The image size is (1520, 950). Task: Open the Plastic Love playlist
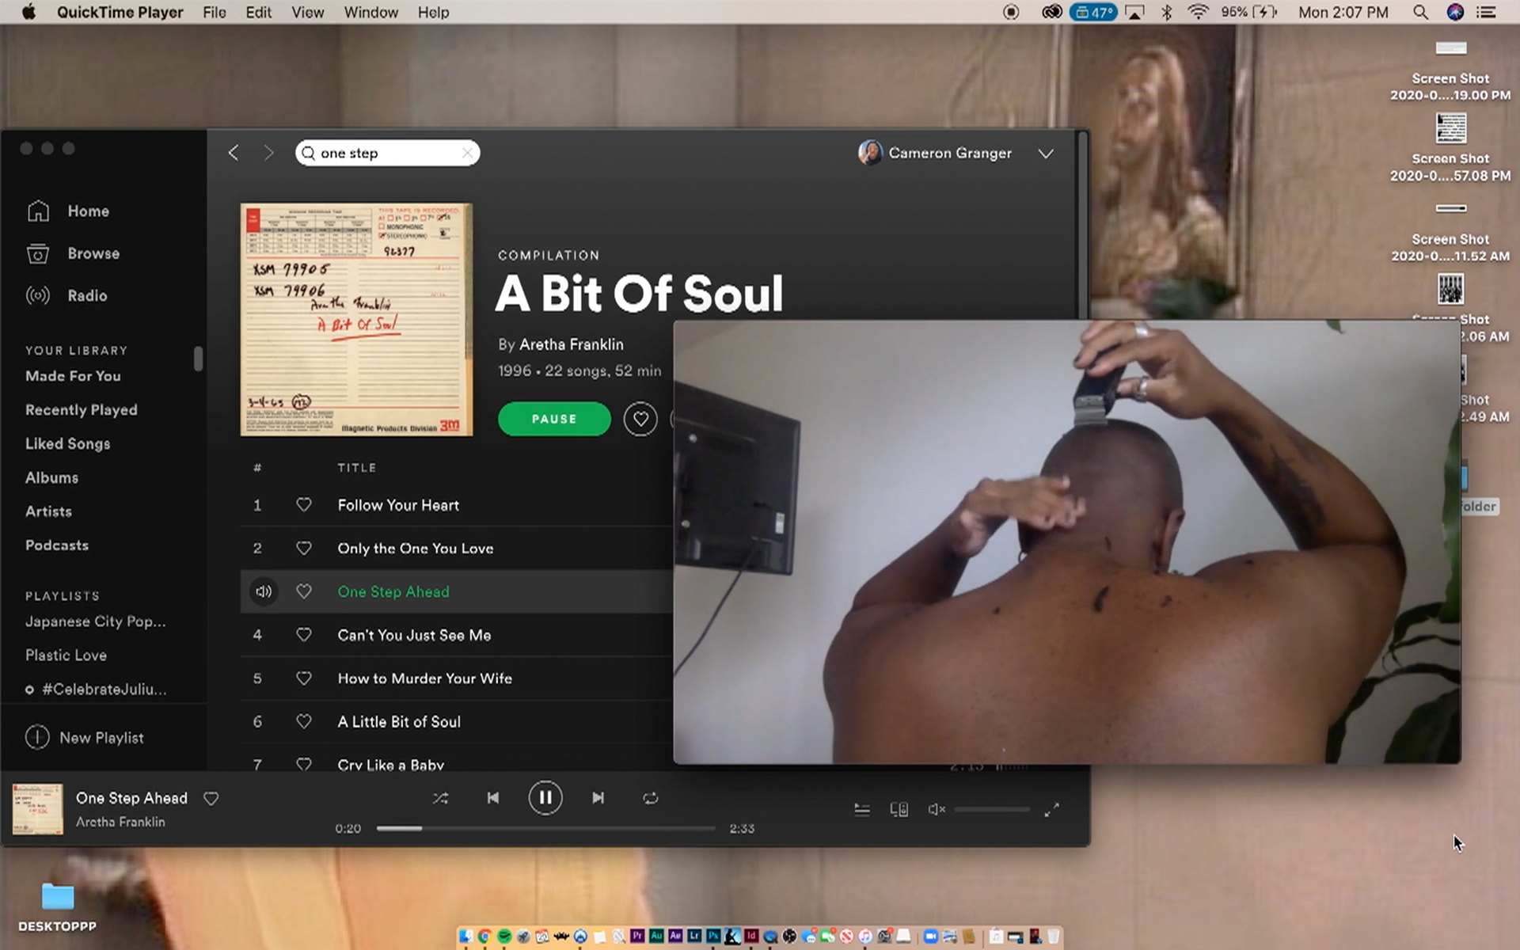[x=66, y=655]
